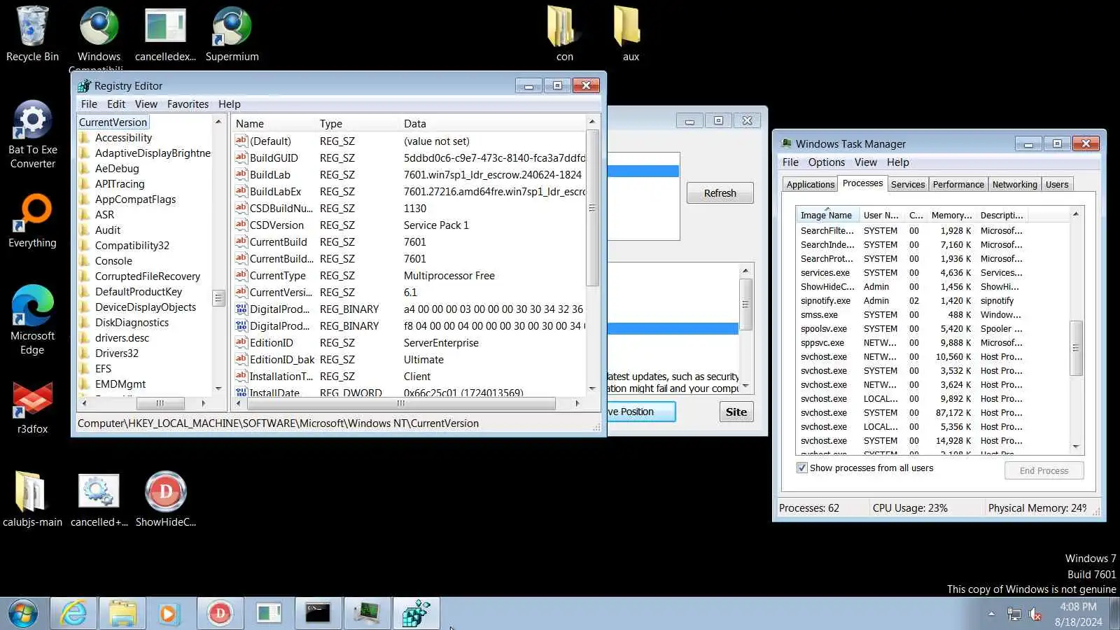Click the network icon in system tray
Screen dimensions: 1120x630
pyautogui.click(x=1014, y=614)
